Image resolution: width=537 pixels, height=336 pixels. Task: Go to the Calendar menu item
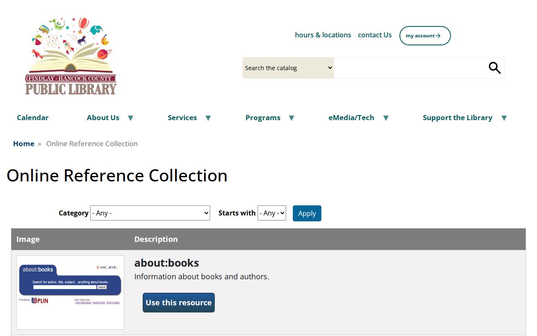[x=33, y=118]
